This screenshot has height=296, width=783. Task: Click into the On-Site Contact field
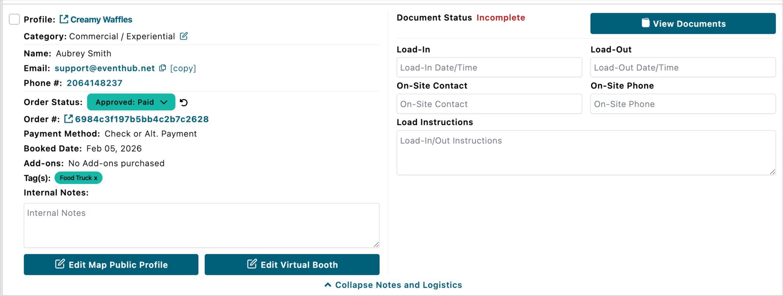pyautogui.click(x=489, y=104)
